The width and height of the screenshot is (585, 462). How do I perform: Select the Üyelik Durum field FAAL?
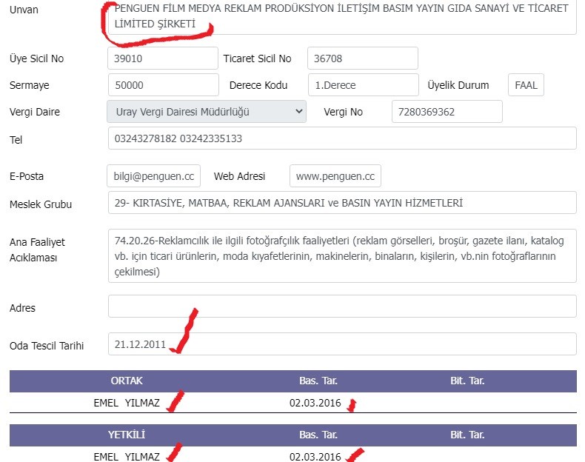point(526,85)
